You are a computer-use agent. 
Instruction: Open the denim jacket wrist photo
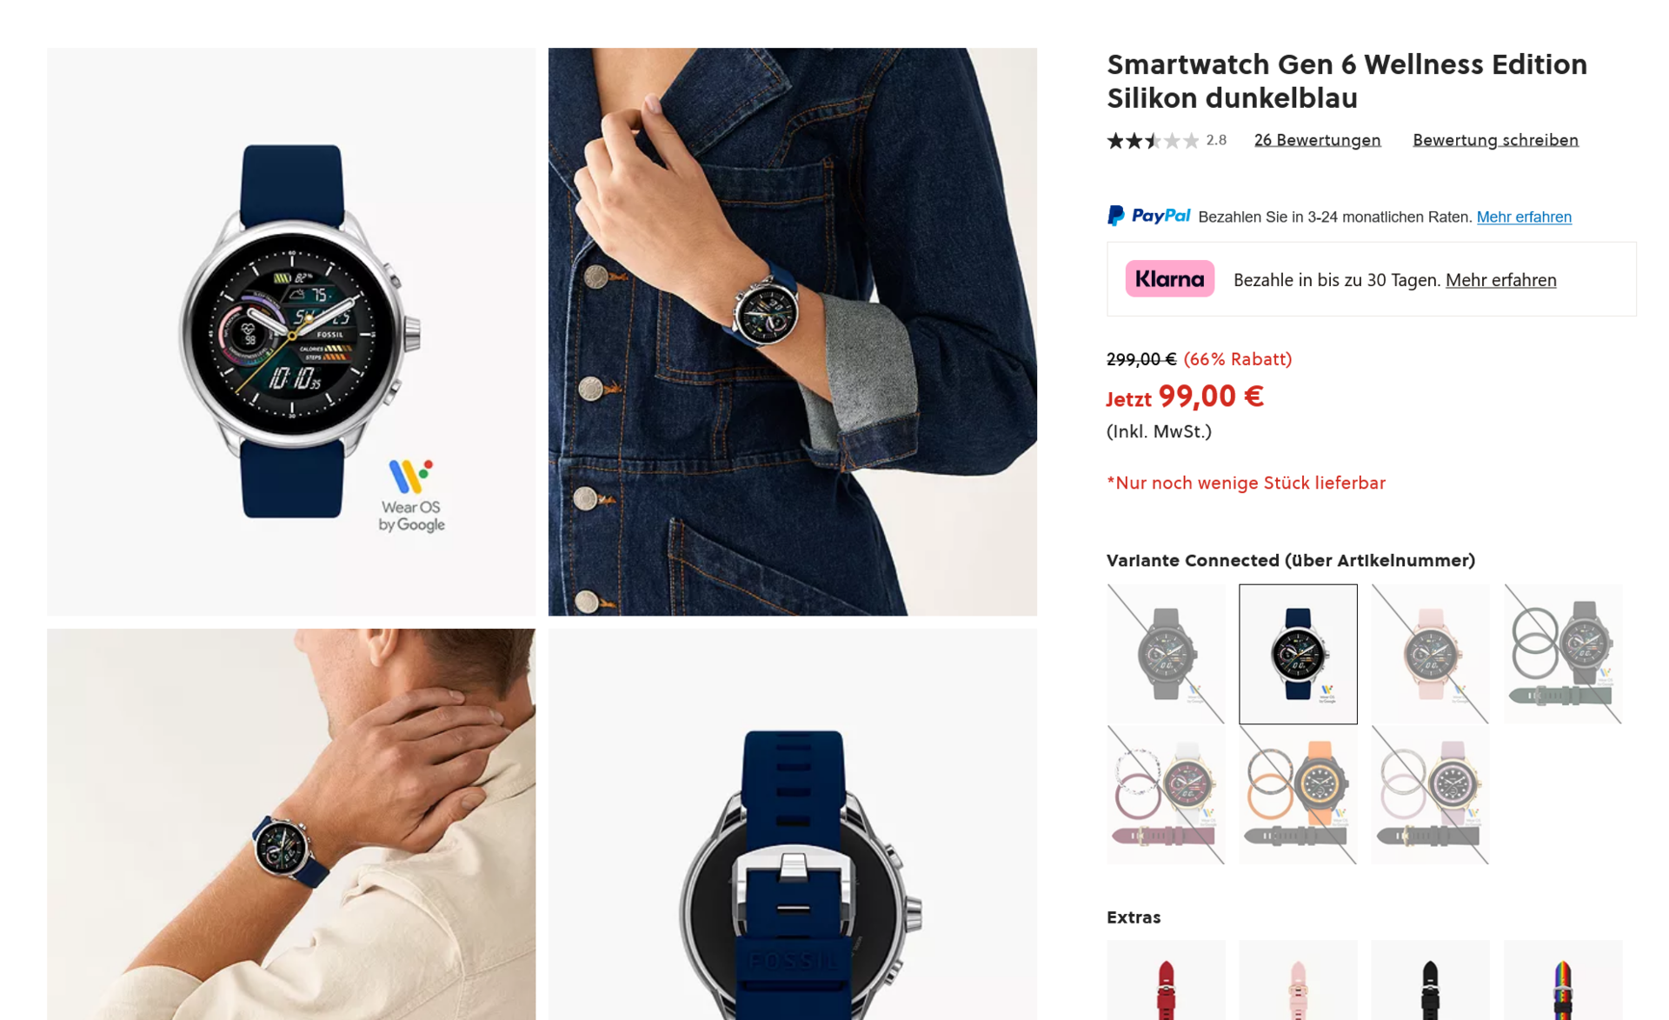(792, 331)
